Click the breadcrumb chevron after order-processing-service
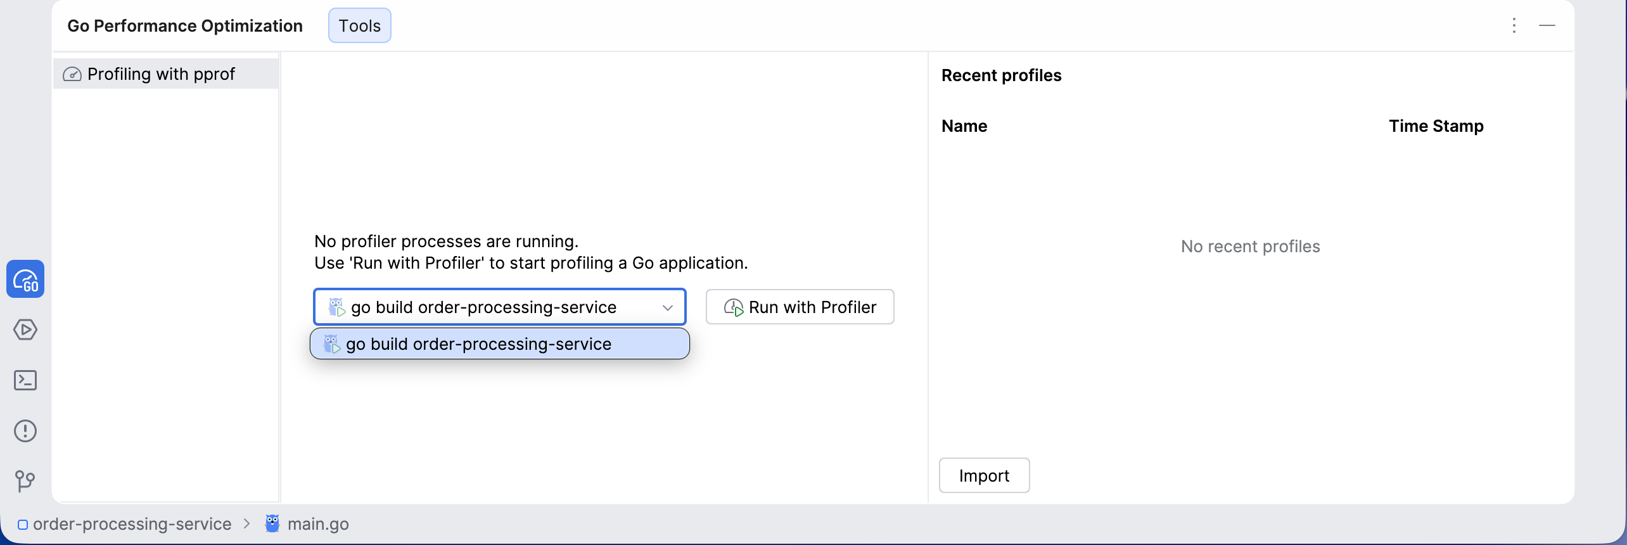This screenshot has height=545, width=1627. [x=247, y=523]
